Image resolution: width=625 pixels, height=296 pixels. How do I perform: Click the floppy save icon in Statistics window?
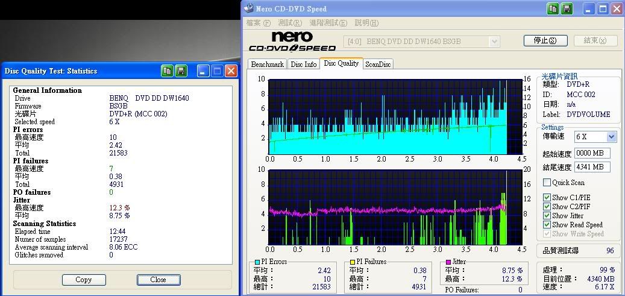coord(181,71)
